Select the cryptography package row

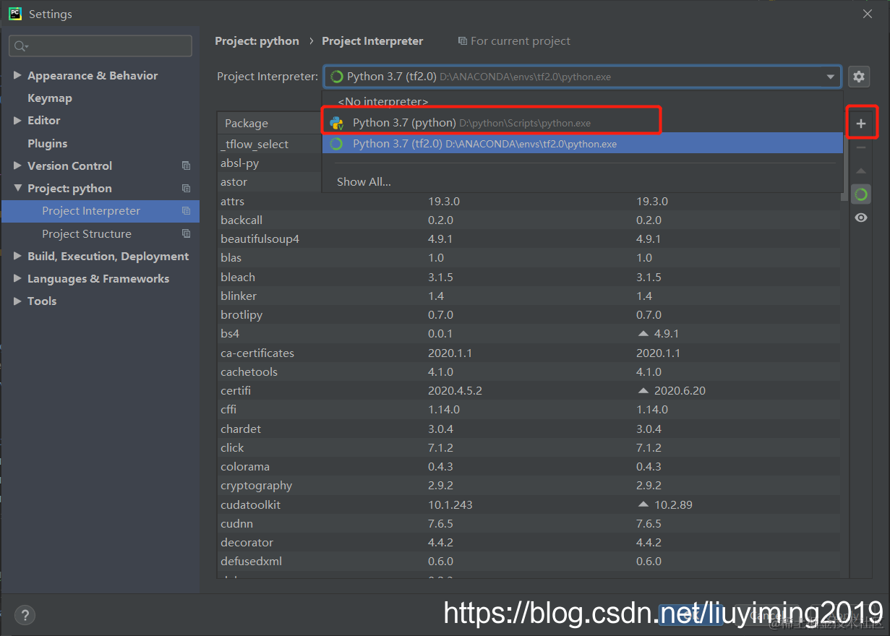point(529,486)
